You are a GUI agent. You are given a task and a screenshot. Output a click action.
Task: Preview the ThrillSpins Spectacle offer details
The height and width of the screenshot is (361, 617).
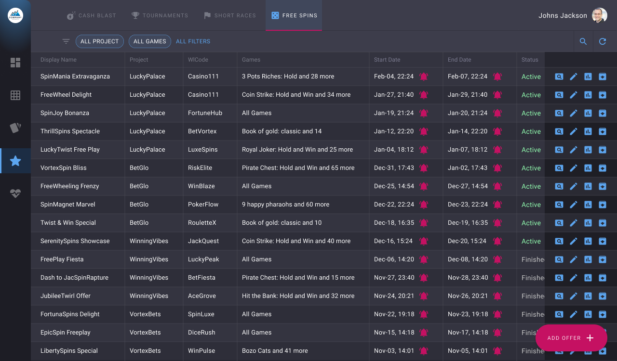559,131
